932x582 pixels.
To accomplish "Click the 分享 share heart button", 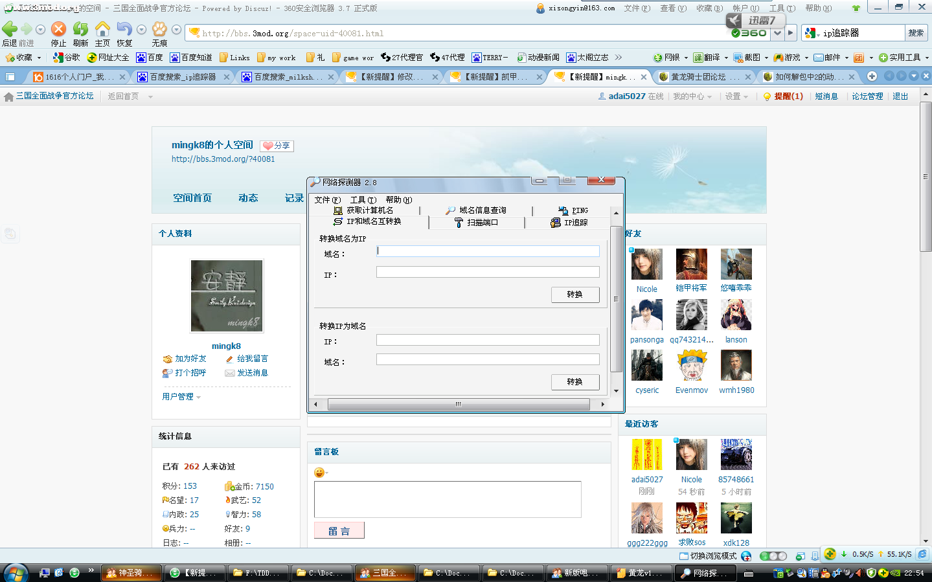I will (277, 146).
